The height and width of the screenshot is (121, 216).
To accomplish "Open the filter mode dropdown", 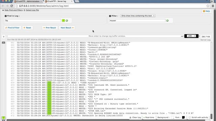I will tap(138, 16).
